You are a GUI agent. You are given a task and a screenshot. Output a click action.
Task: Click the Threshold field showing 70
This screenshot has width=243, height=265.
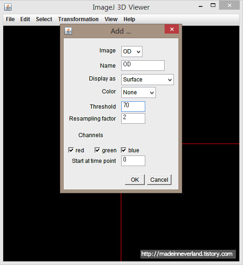133,106
